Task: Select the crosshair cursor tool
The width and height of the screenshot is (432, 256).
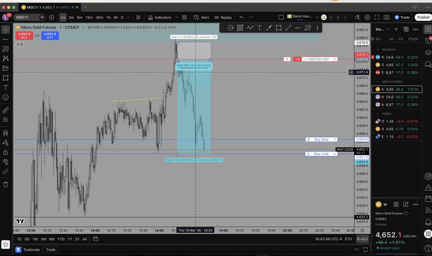Action: pyautogui.click(x=5, y=29)
